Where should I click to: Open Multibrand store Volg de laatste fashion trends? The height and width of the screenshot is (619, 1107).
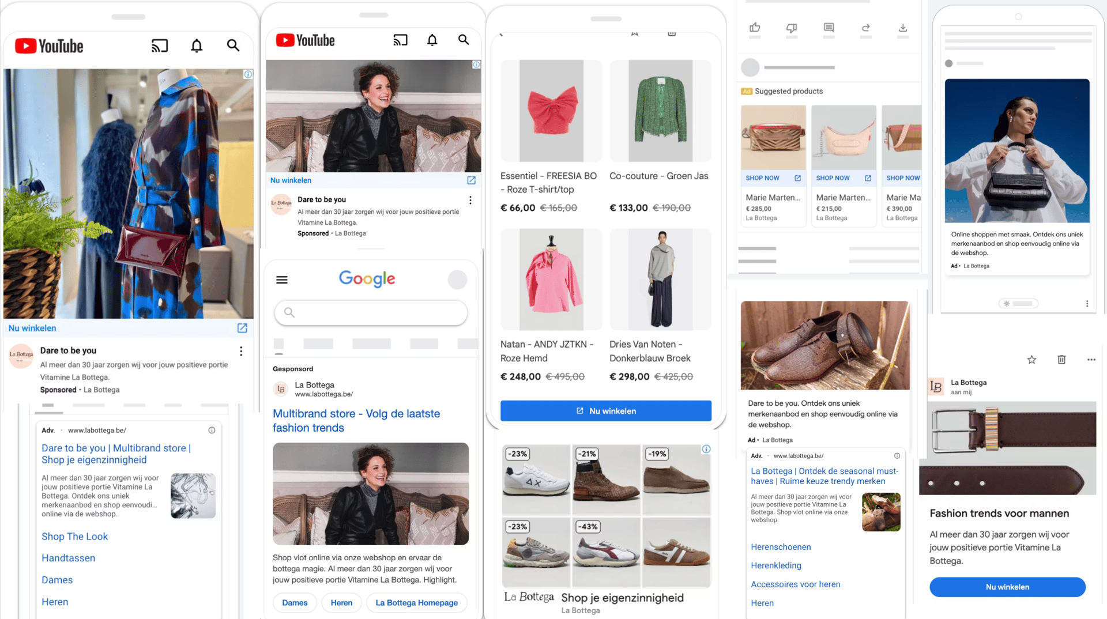coord(356,421)
